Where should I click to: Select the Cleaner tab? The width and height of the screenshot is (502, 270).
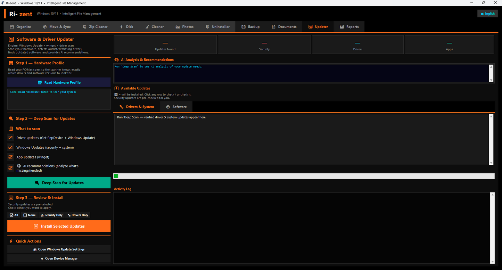(x=155, y=27)
